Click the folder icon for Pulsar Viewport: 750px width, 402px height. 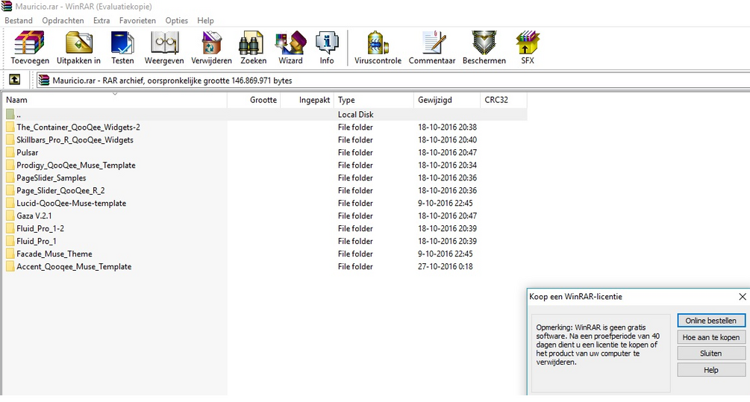(x=10, y=152)
